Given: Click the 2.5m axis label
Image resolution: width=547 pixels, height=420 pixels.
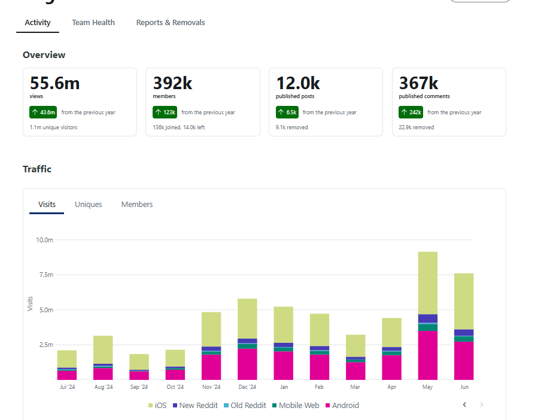Looking at the screenshot, I should point(46,345).
